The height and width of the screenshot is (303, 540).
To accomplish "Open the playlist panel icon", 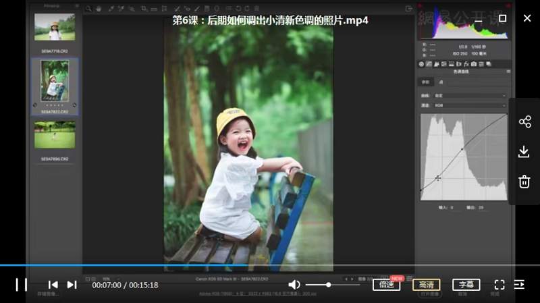I will [519, 285].
